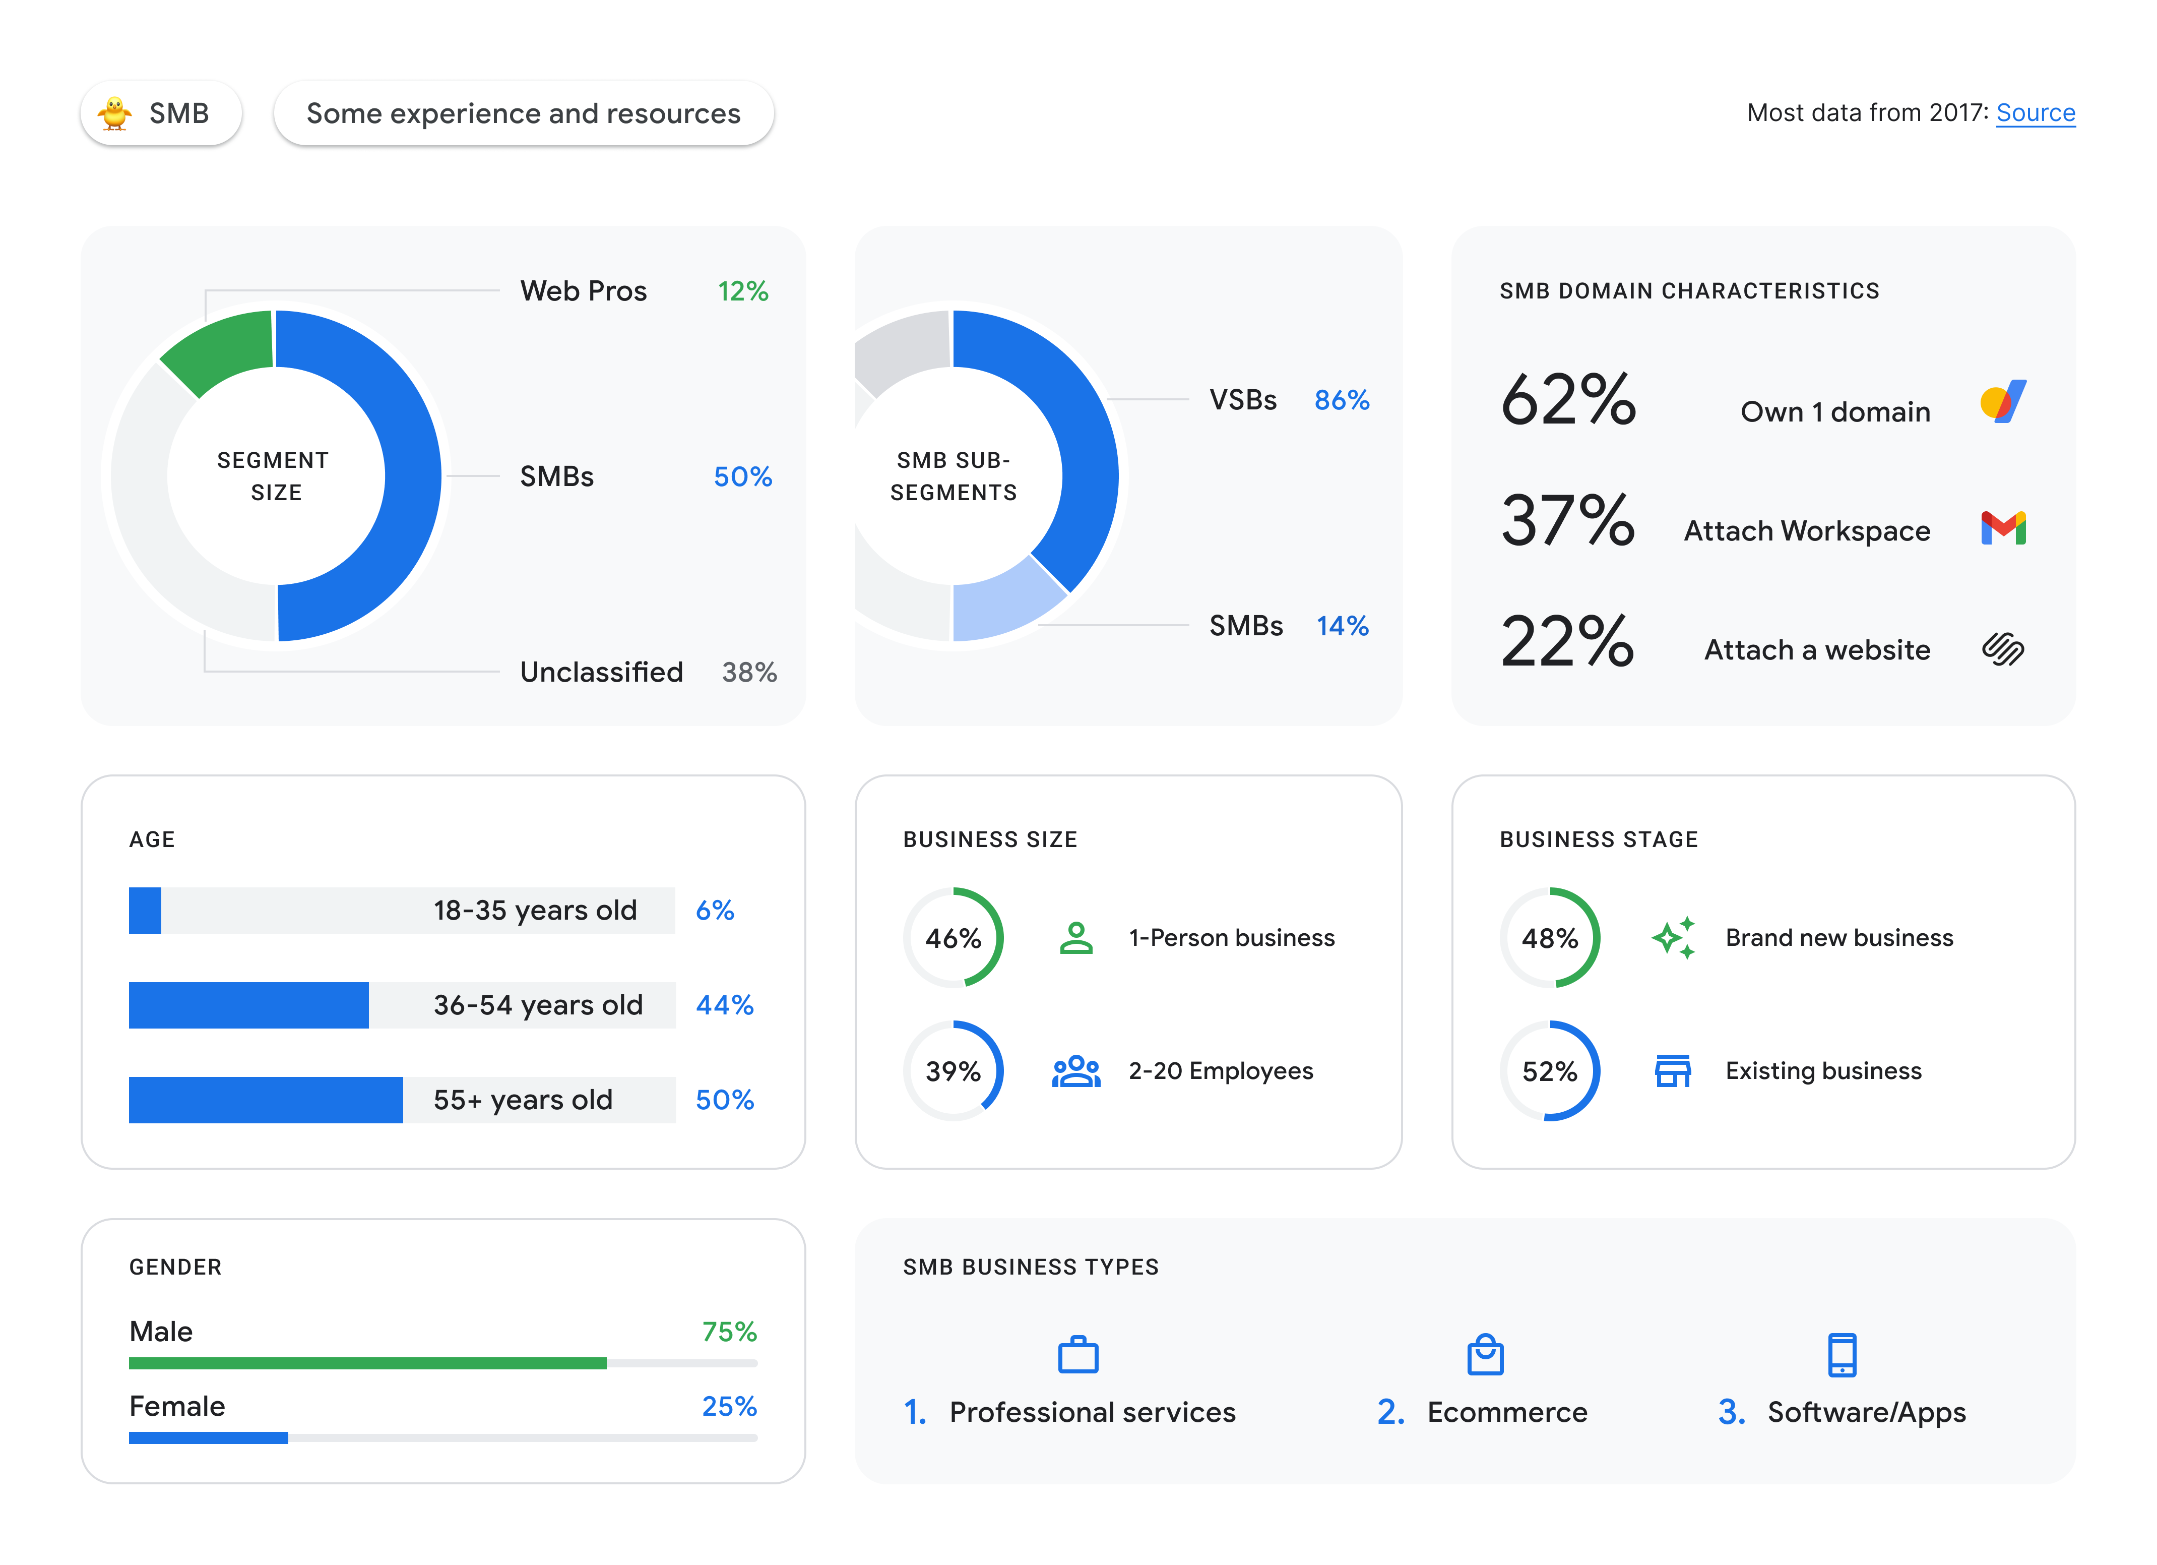The image size is (2157, 1565).
Task: Click the phone icon above Software/Apps
Action: pyautogui.click(x=1841, y=1354)
